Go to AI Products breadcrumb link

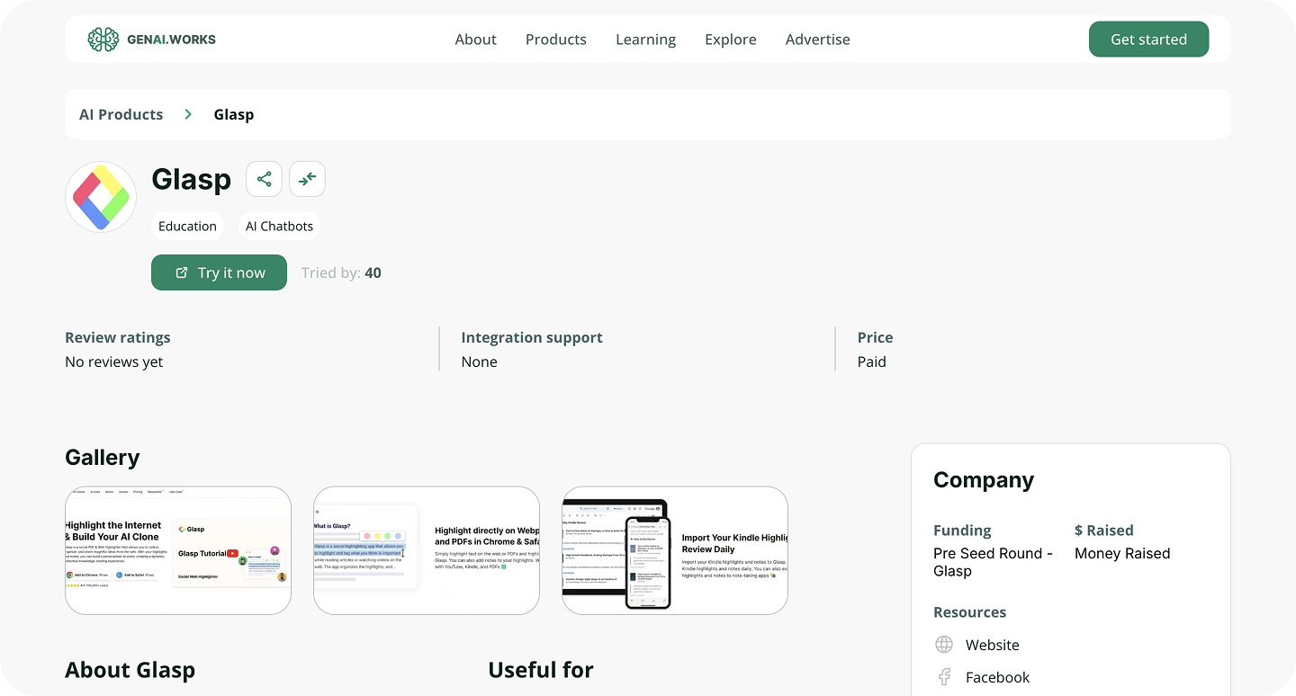pyautogui.click(x=121, y=114)
